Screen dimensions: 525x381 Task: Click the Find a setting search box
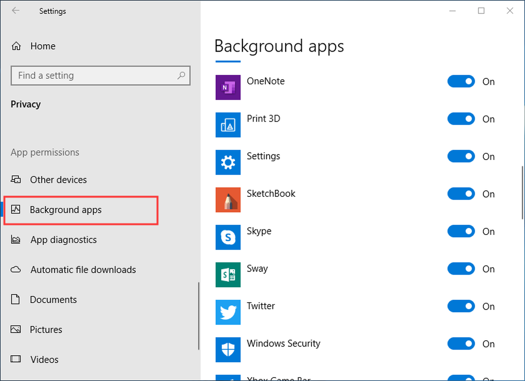tap(101, 76)
